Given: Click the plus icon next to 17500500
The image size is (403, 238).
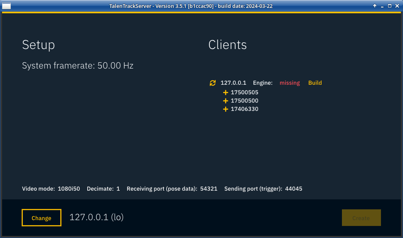Looking at the screenshot, I should point(226,101).
